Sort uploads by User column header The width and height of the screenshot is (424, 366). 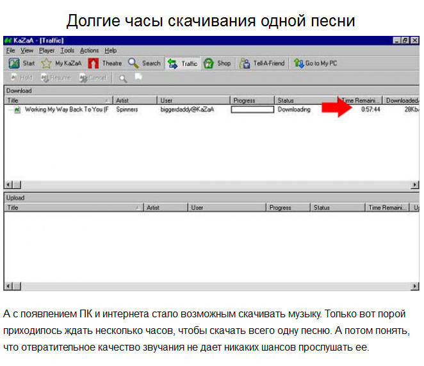click(227, 208)
